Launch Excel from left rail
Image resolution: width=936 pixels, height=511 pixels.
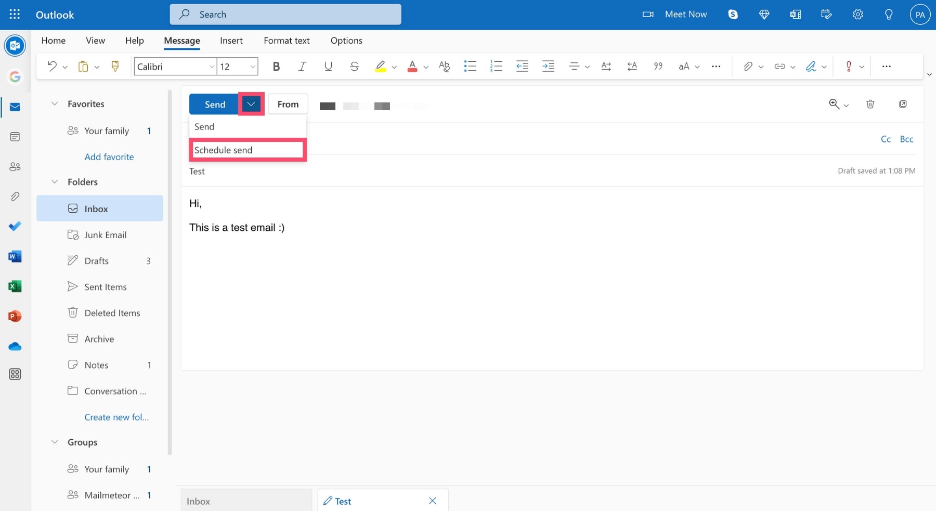coord(15,286)
